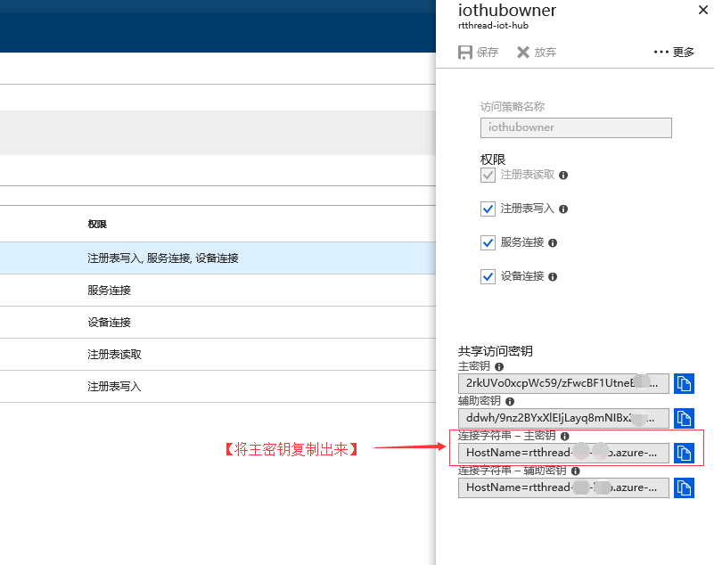The width and height of the screenshot is (714, 565).
Task: Toggle the 注册表写入 checkbox
Action: [488, 209]
